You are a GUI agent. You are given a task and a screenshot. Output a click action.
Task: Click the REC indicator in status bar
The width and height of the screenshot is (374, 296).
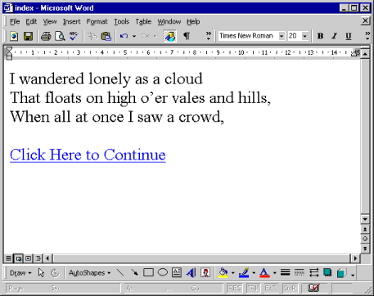pos(234,288)
